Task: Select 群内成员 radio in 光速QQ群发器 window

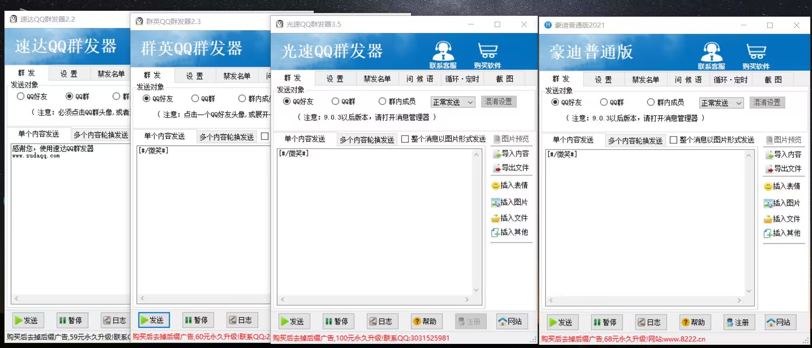Action: tap(397, 101)
